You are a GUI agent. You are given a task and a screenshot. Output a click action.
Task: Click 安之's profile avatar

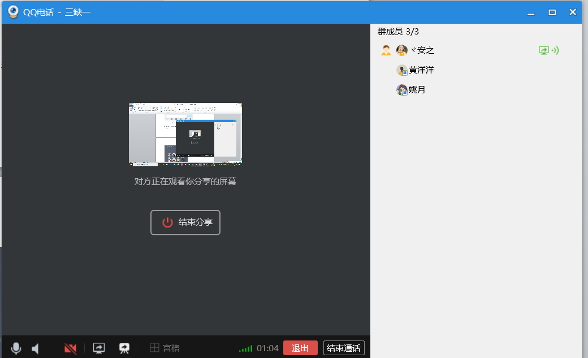[402, 50]
